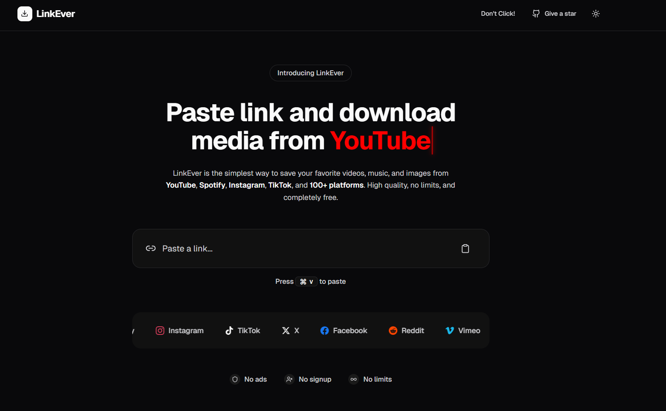Focus the "Paste a link..." field

pos(311,248)
